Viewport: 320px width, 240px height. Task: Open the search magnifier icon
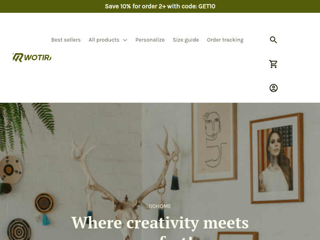273,40
